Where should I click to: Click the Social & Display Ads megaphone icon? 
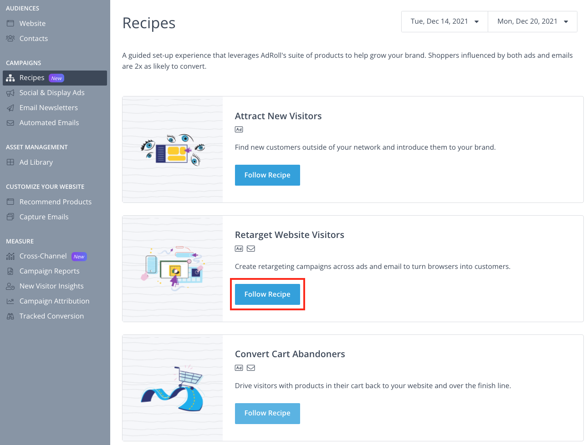[10, 93]
